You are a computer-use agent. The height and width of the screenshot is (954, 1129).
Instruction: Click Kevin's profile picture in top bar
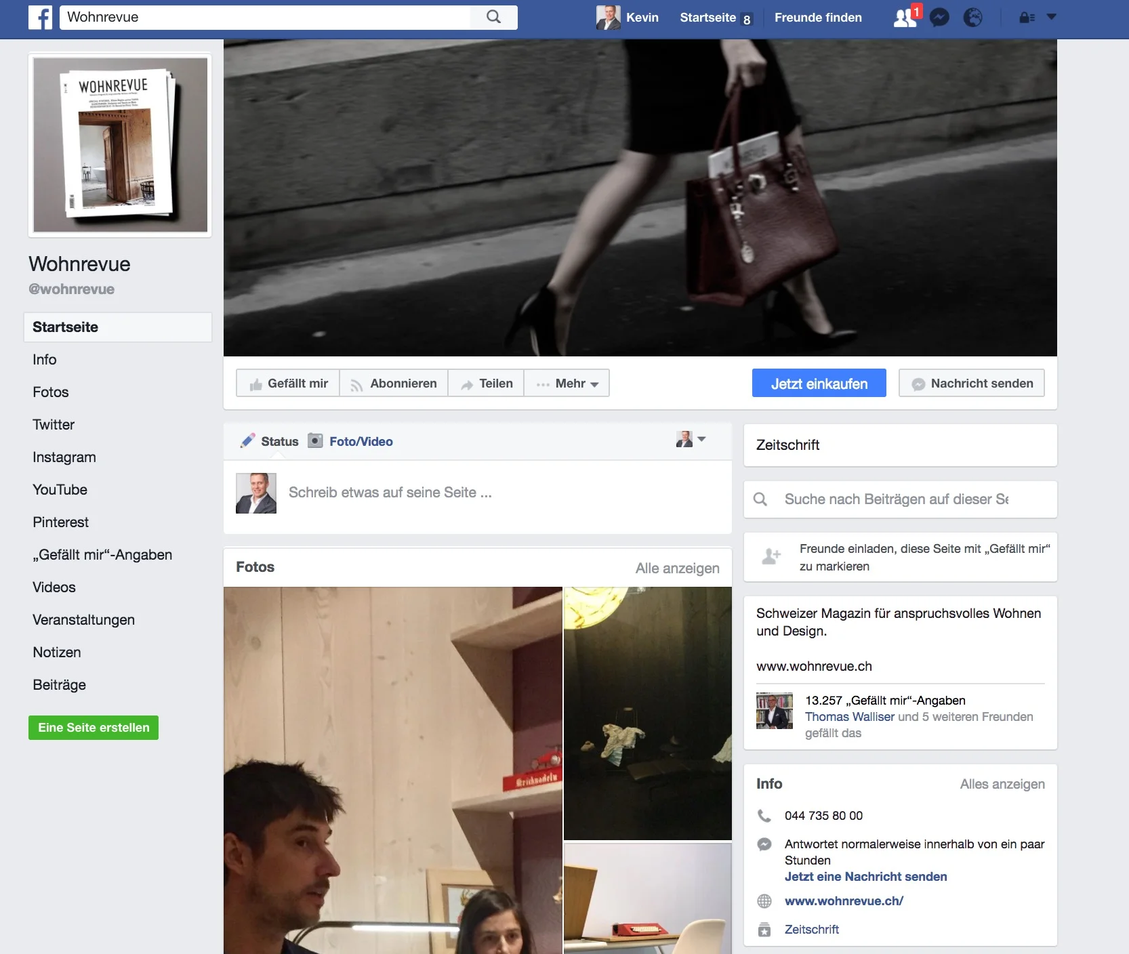[x=608, y=18]
